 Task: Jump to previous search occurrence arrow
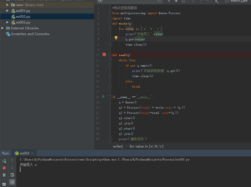[169, 1]
